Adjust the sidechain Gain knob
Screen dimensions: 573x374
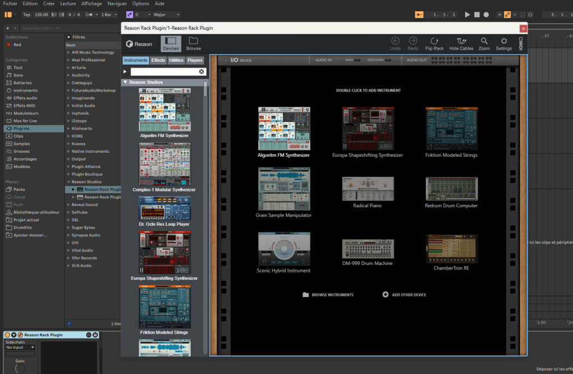click(20, 369)
